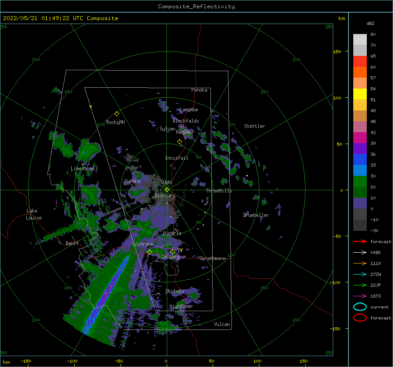Screen dimensions: 393x367
Task: Select the blue 36 dBZ color swatch
Action: pyautogui.click(x=360, y=160)
